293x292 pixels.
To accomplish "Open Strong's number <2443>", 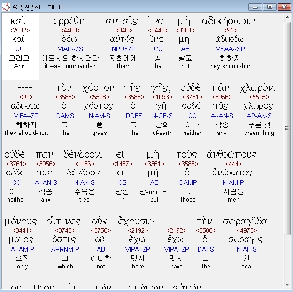I will click(158, 30).
